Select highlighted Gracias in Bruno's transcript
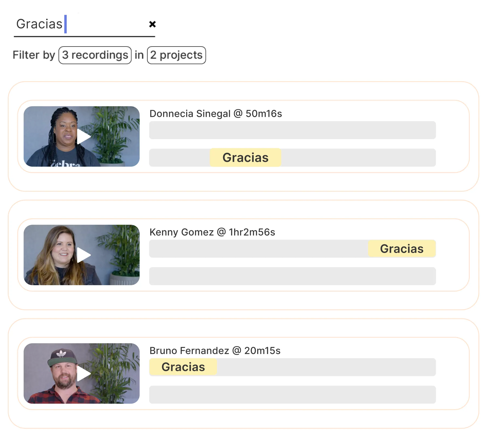Screen dimensions: 487x447 tap(183, 367)
